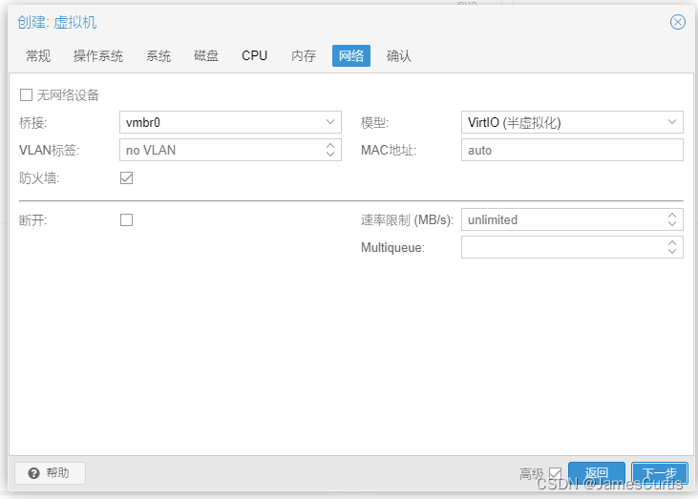
Task: Go to the 磁盘 tab
Action: tap(206, 56)
